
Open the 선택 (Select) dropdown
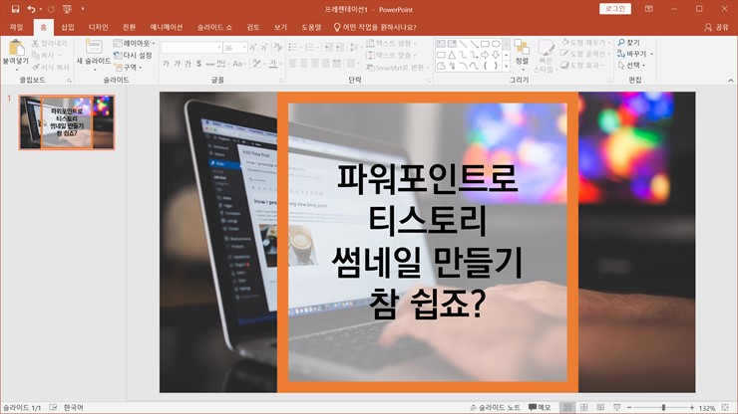click(x=631, y=66)
